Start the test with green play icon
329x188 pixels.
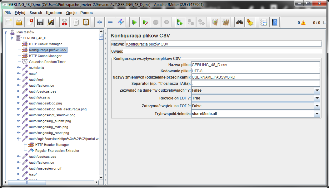pyautogui.click(x=134, y=22)
